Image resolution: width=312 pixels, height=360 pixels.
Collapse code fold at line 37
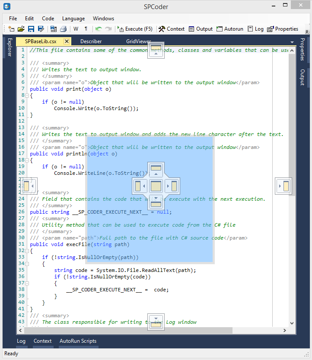[27, 283]
